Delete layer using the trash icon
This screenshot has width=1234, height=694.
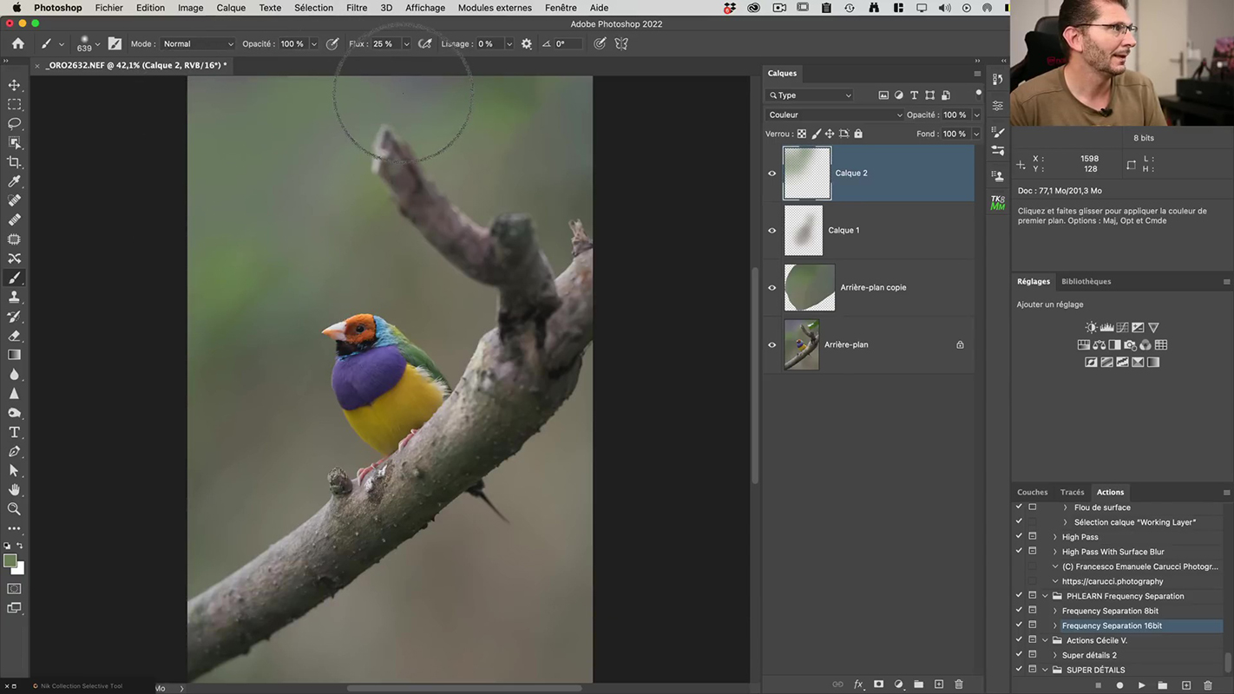point(959,684)
